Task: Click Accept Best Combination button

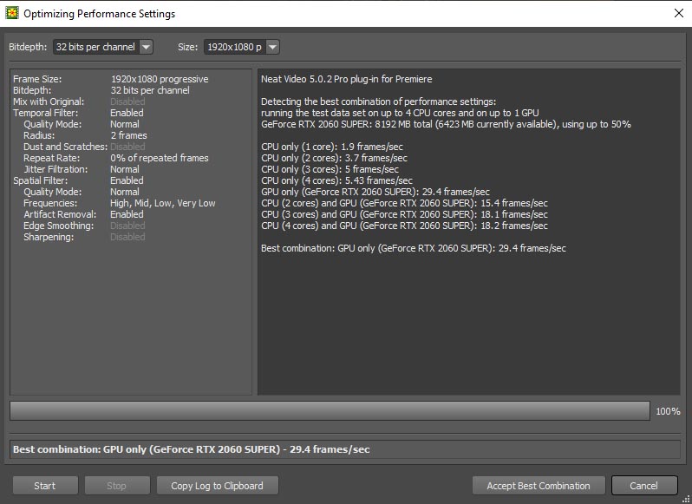Action: (539, 486)
